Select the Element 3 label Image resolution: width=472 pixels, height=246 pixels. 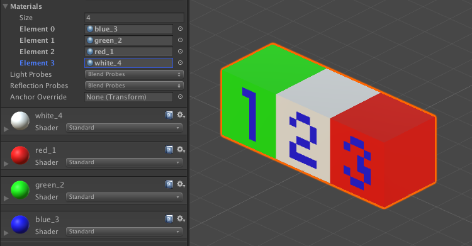[x=37, y=63]
